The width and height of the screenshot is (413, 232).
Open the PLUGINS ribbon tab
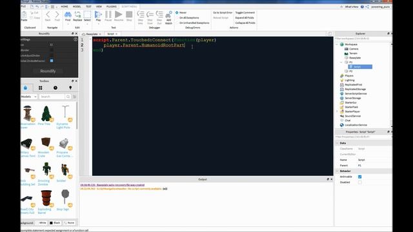112,6
